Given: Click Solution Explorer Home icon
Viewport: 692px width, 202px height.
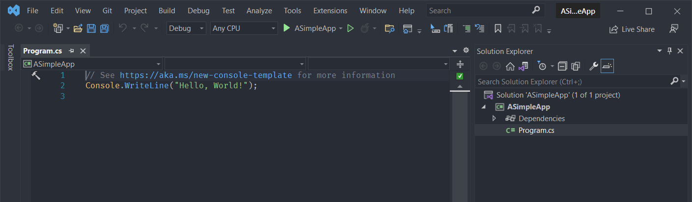Looking at the screenshot, I should [510, 66].
